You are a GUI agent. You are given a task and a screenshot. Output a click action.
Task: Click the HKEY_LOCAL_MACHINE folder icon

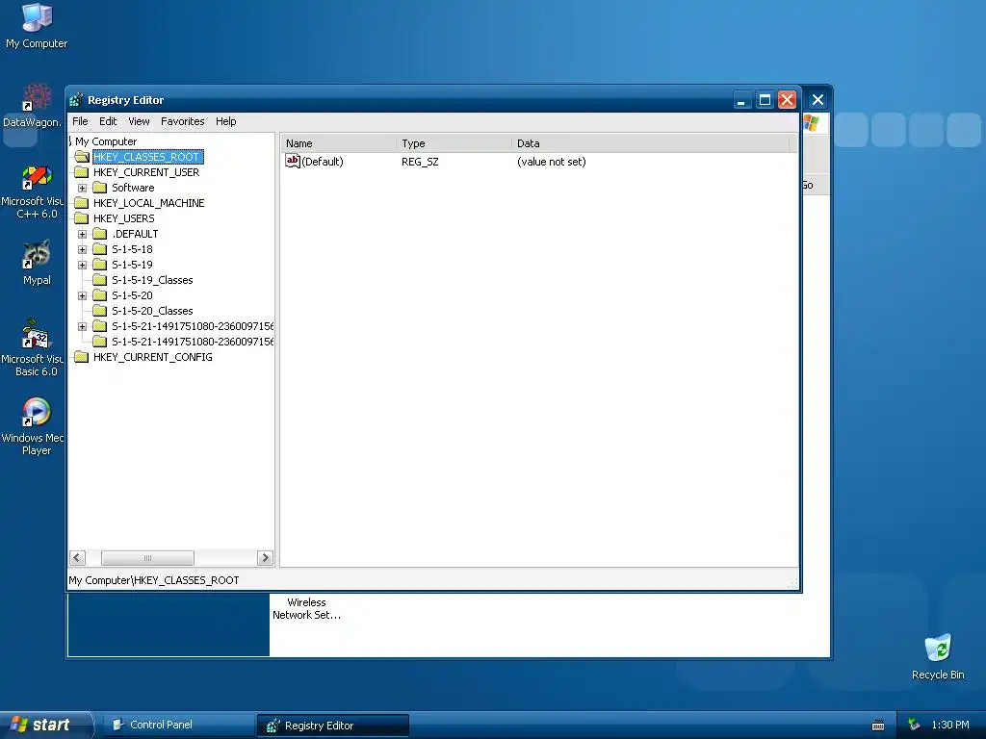click(82, 203)
